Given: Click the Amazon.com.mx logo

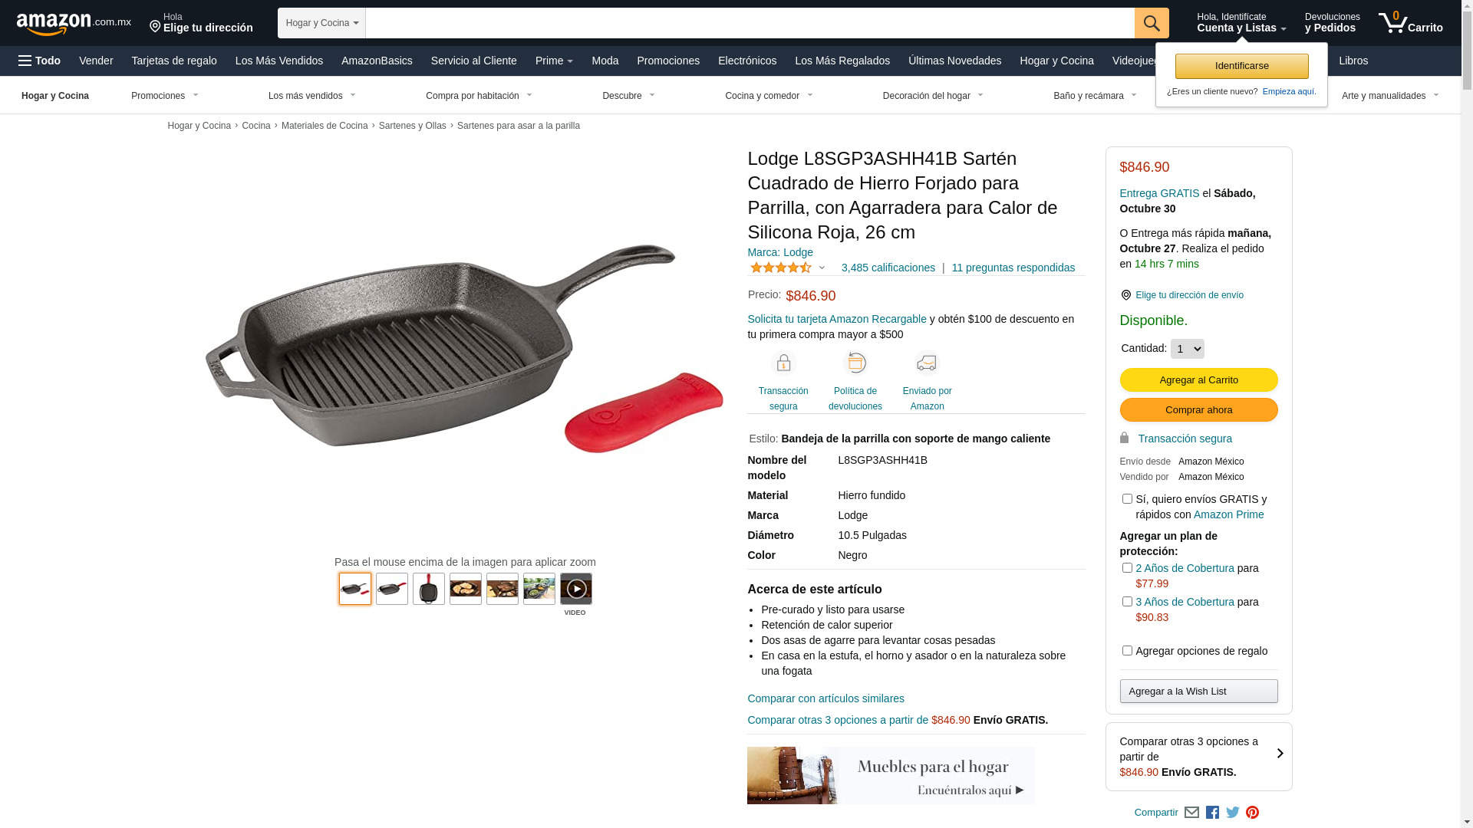Looking at the screenshot, I should tap(74, 24).
